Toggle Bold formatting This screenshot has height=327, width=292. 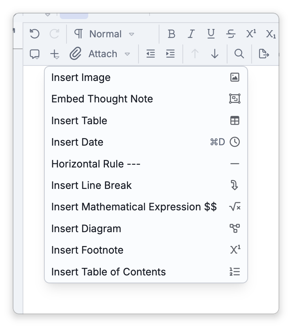172,34
